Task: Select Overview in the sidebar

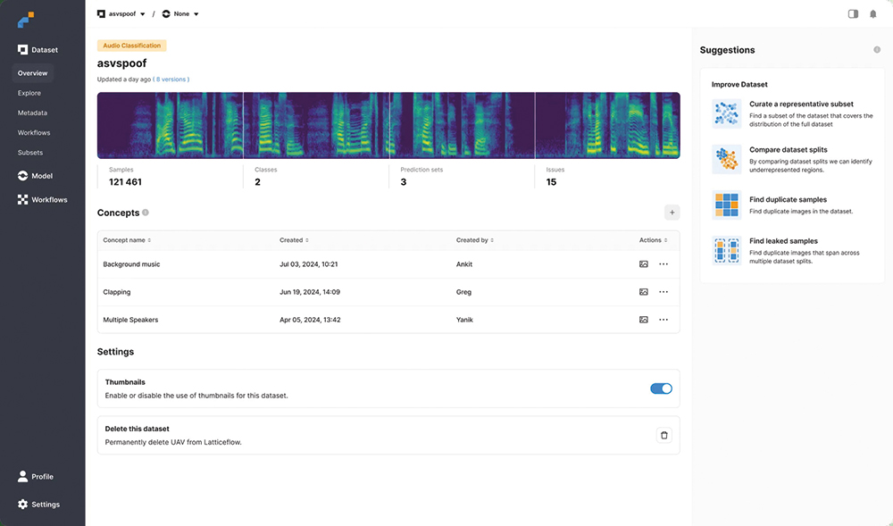Action: point(32,73)
